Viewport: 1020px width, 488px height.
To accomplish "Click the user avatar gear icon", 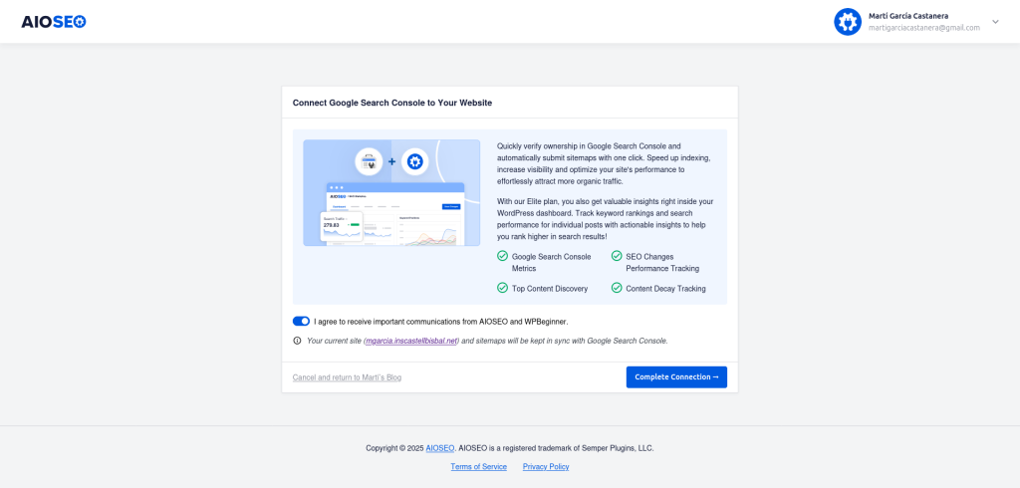I will [847, 22].
